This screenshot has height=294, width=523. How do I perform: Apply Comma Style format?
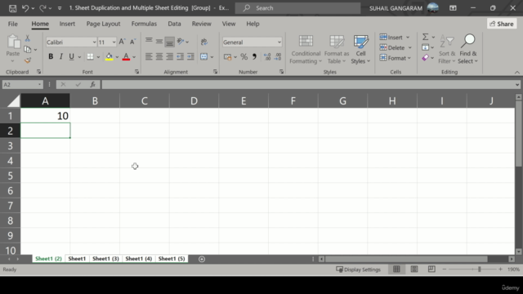[x=254, y=56]
